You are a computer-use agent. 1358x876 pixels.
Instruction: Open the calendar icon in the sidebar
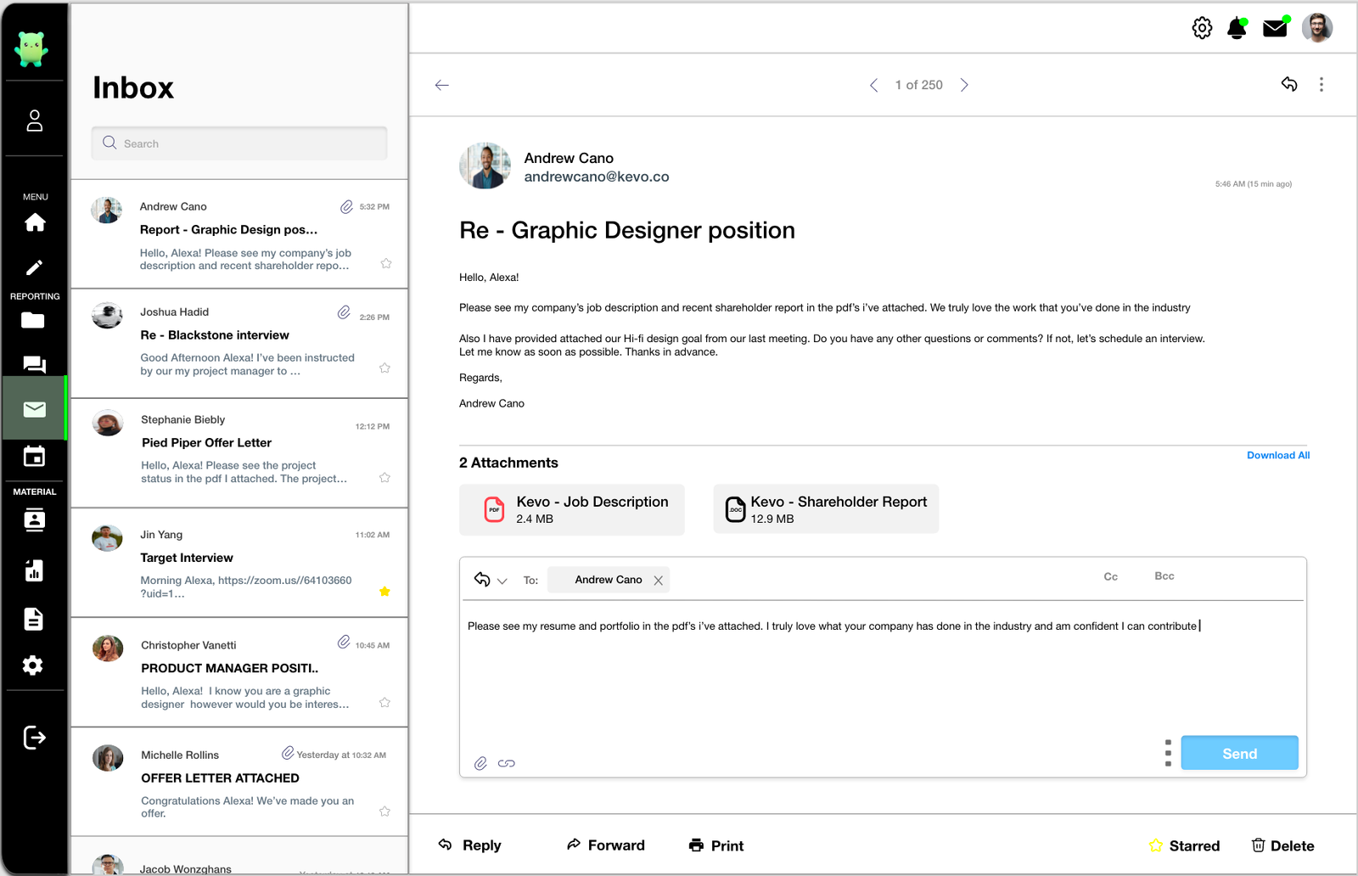[34, 456]
